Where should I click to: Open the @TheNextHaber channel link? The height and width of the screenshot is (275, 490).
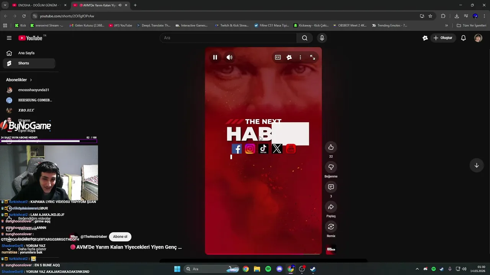[x=93, y=237]
